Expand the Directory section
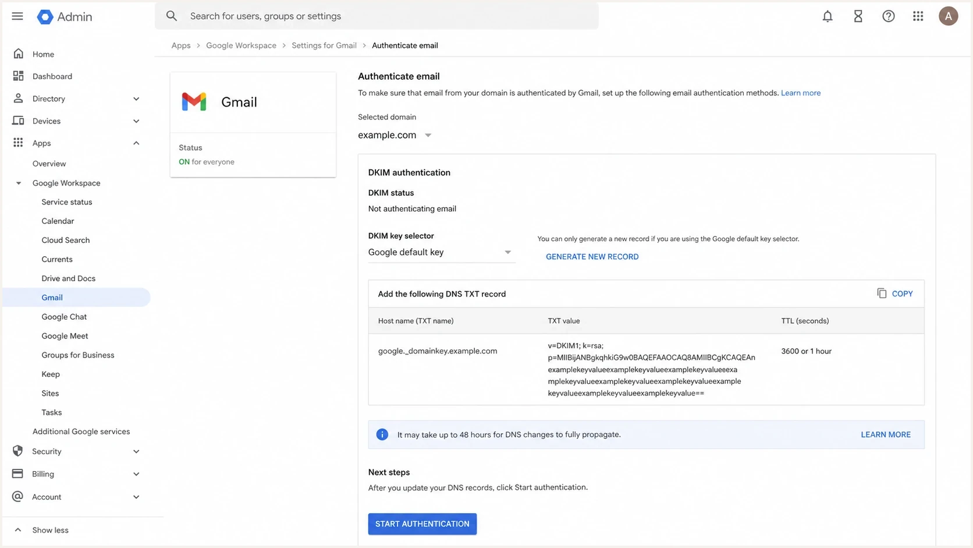This screenshot has width=973, height=548. [x=136, y=99]
